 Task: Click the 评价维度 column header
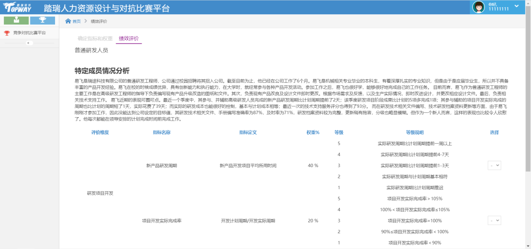tap(100, 132)
